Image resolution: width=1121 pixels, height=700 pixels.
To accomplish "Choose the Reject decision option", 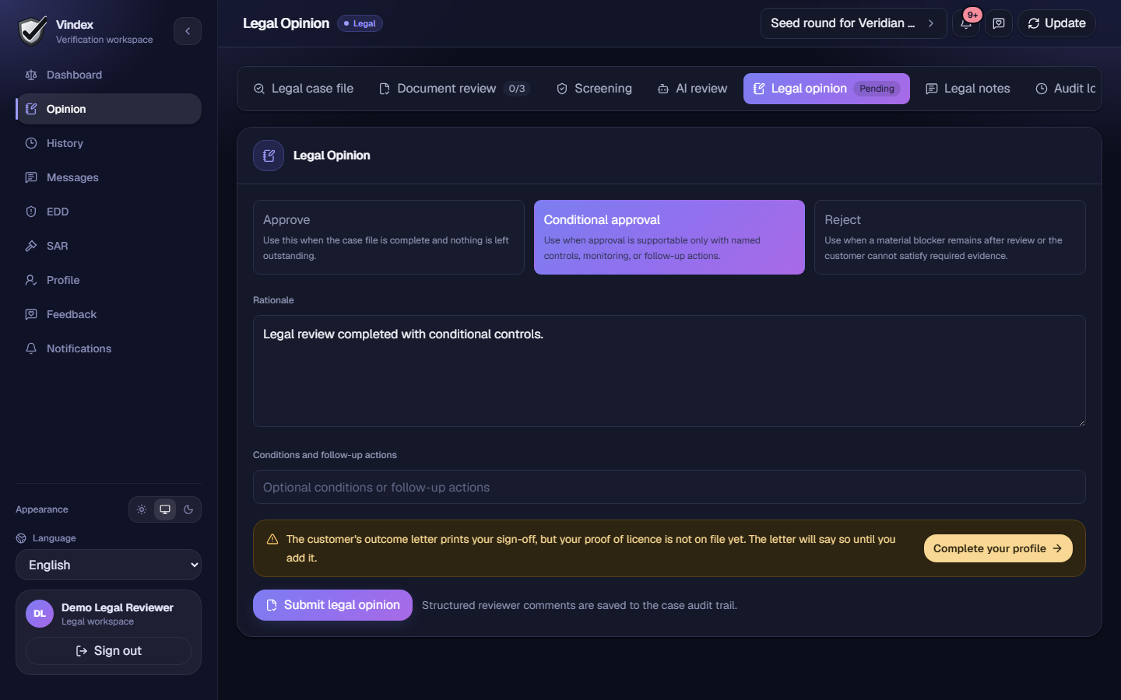I will [x=950, y=237].
